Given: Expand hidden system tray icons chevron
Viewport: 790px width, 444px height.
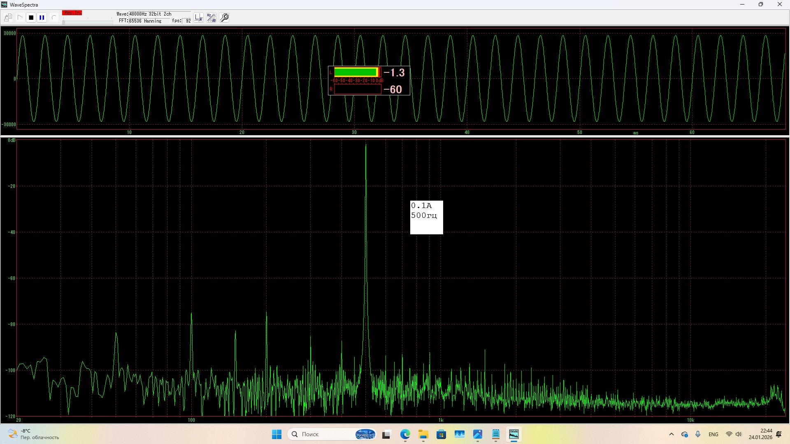Looking at the screenshot, I should [671, 434].
